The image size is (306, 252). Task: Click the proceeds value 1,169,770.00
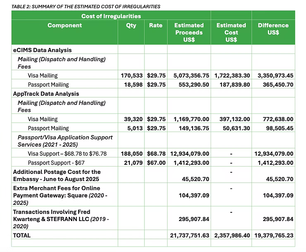pos(191,119)
